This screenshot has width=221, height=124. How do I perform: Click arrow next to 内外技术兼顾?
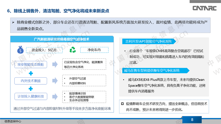coord(55,81)
